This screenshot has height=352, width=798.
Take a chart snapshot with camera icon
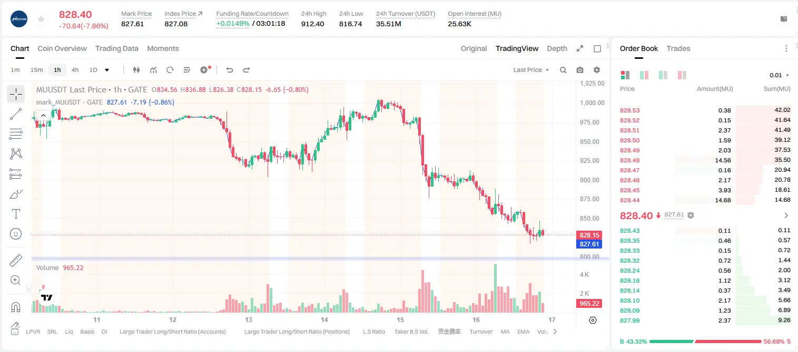pyautogui.click(x=580, y=70)
